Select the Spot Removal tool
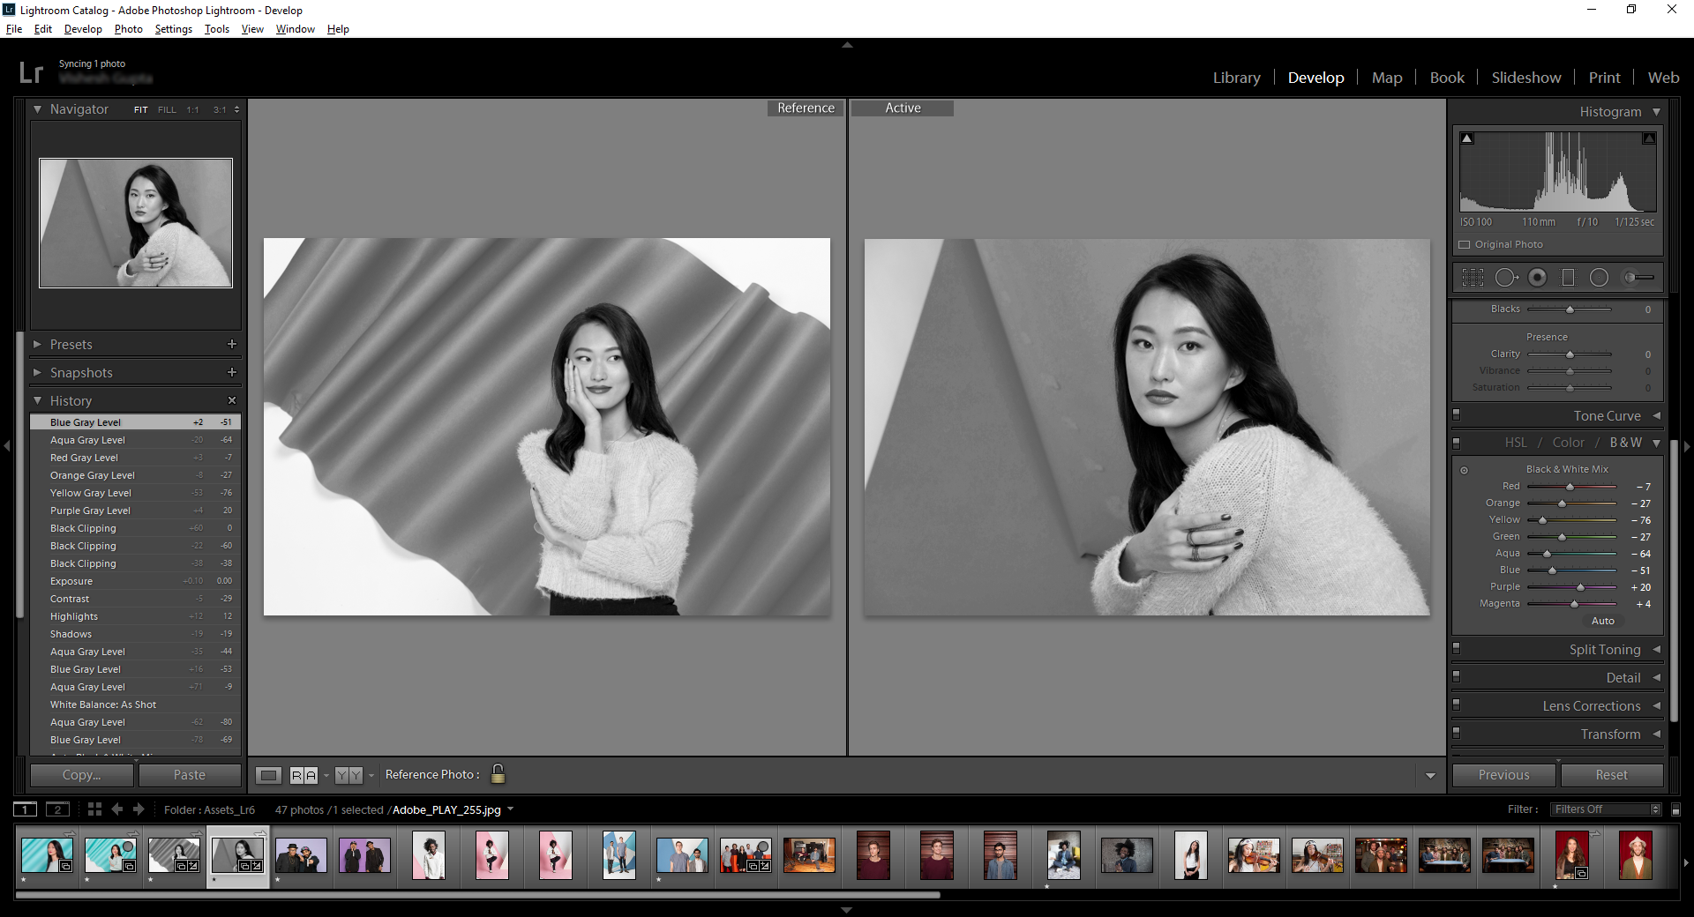 point(1506,277)
